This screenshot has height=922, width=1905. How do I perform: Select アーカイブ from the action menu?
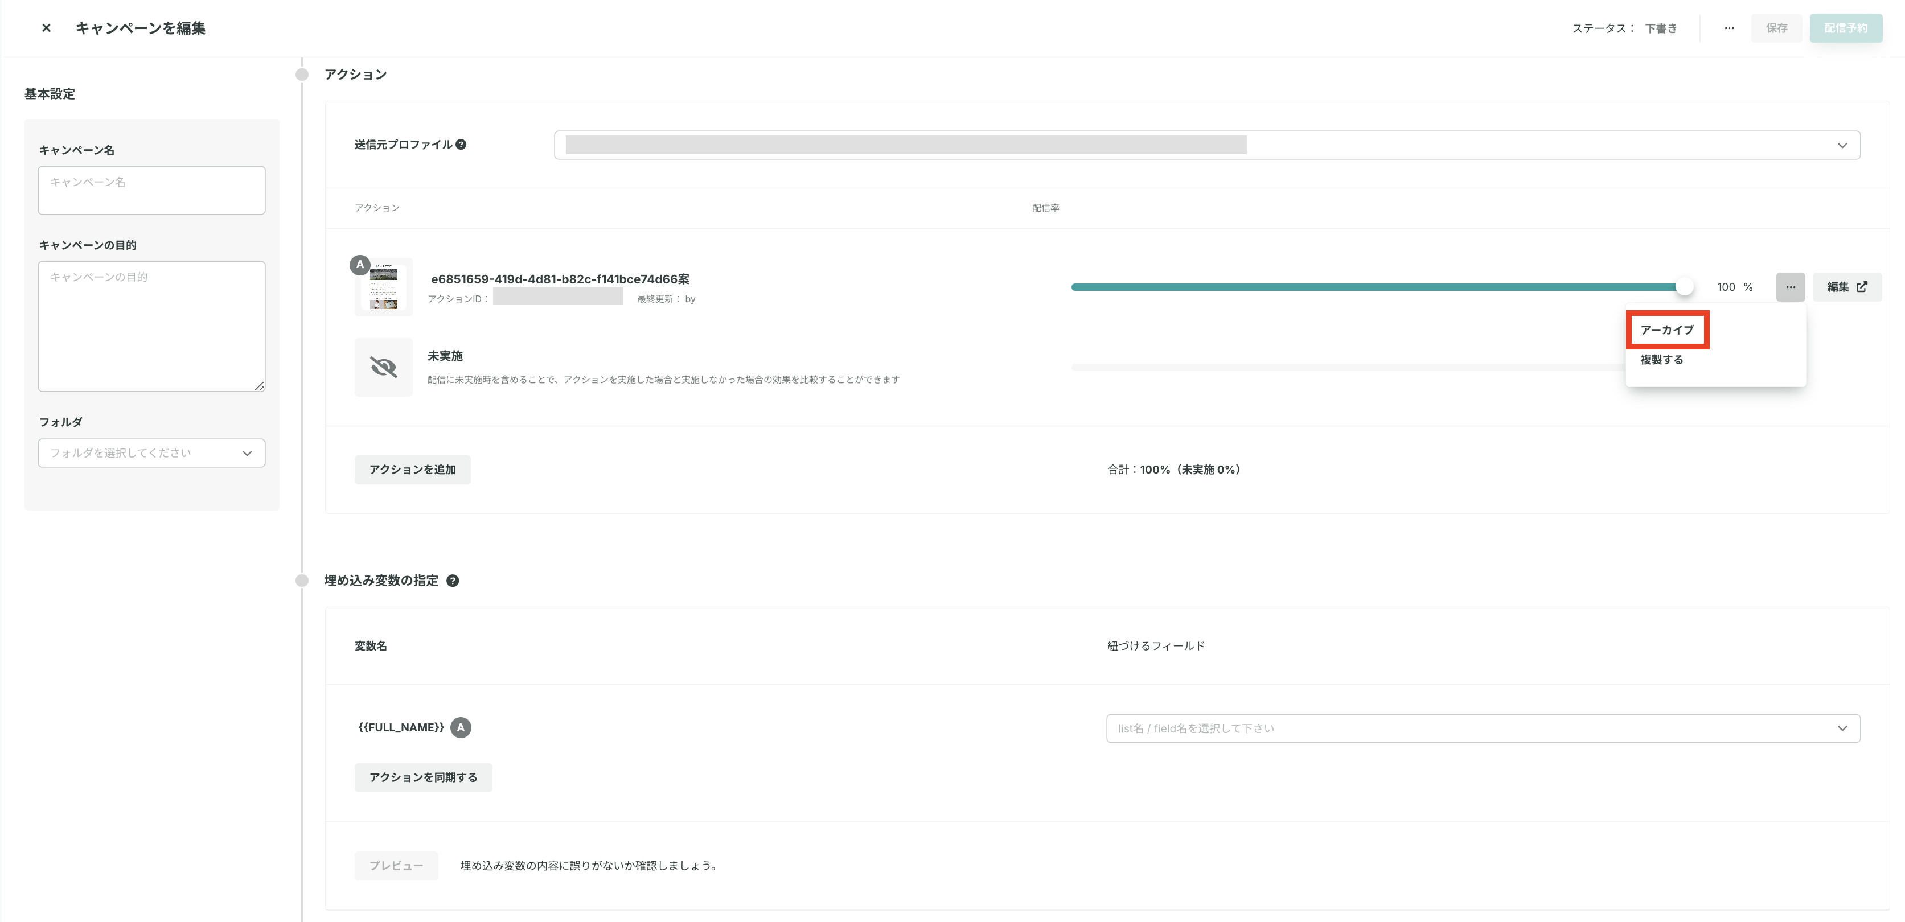tap(1667, 330)
